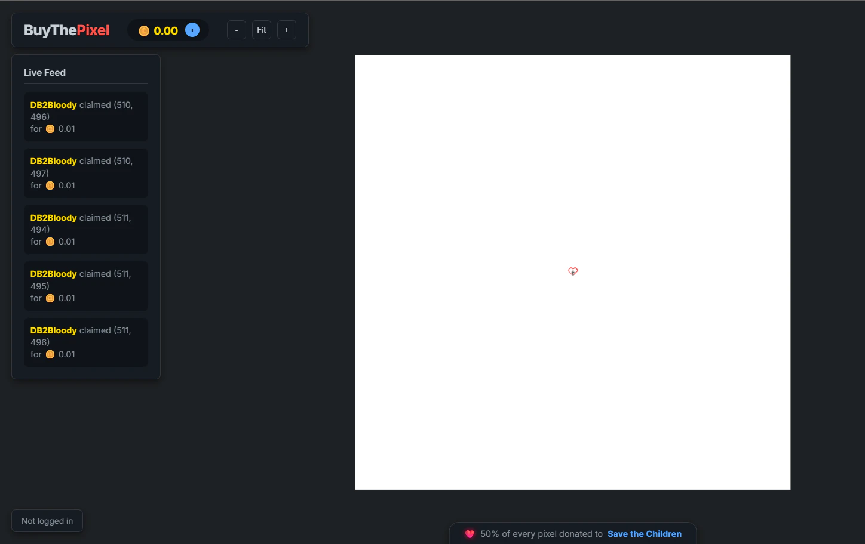The width and height of the screenshot is (865, 544).
Task: Click the 0.00 coin balance value
Action: 166,31
